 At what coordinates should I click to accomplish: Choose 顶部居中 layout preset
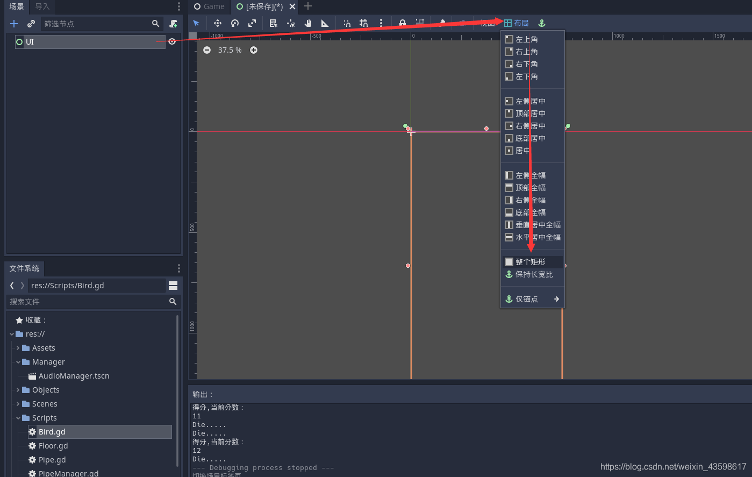tap(533, 113)
